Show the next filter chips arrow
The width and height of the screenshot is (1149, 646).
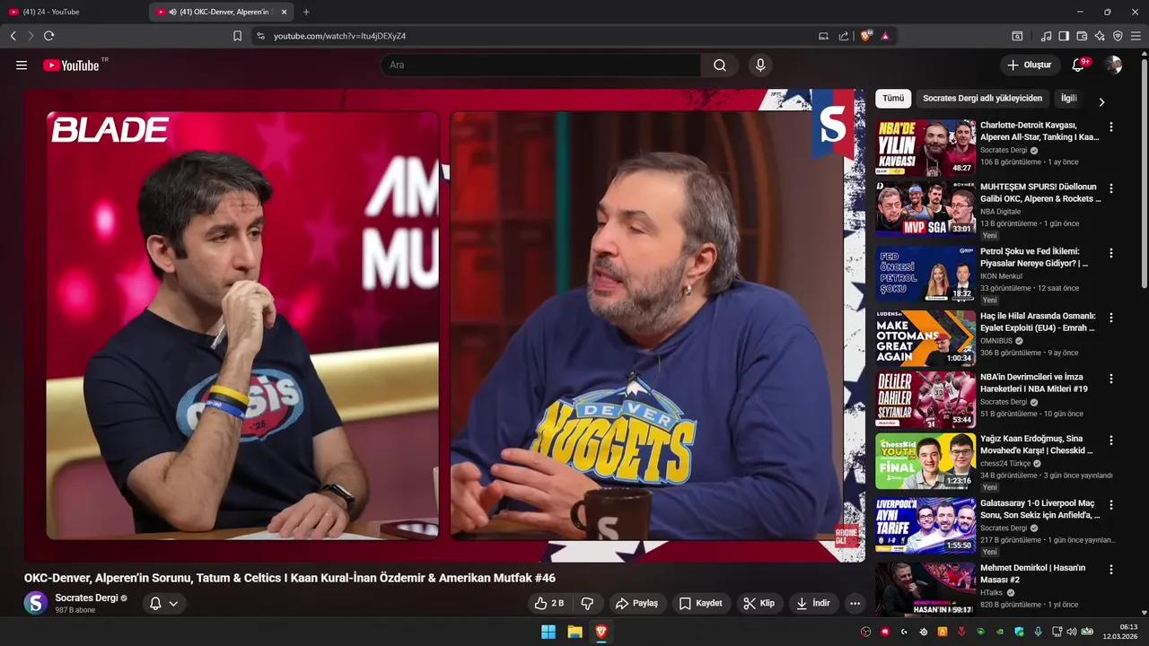tap(1101, 101)
